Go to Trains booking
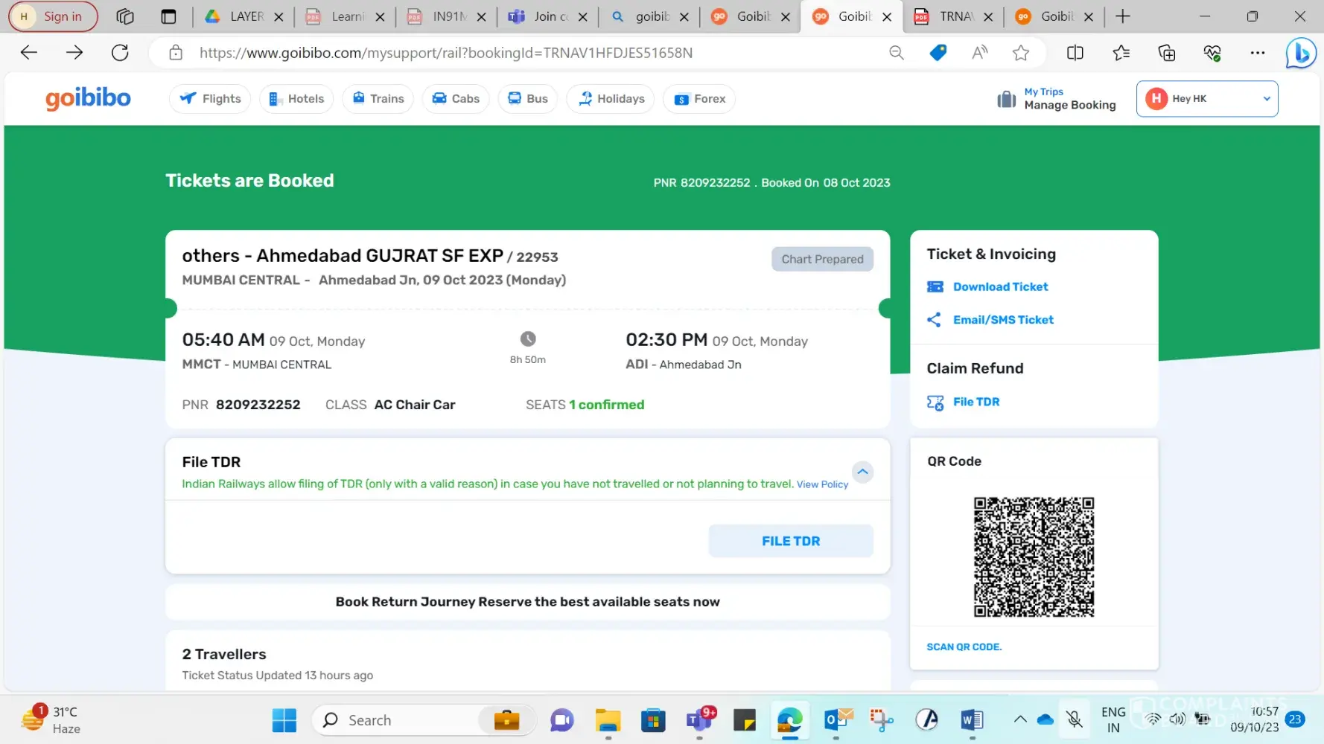Viewport: 1324px width, 744px height. point(378,99)
